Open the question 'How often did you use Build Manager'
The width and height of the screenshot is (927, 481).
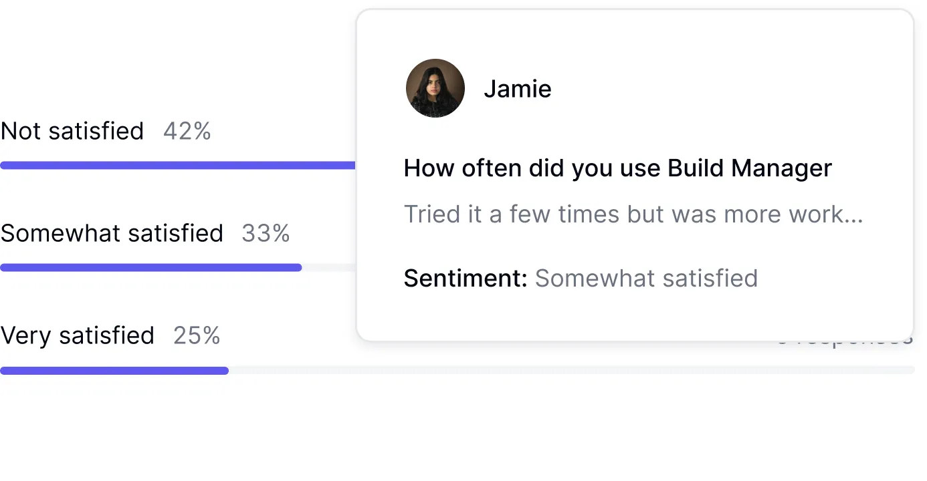pyautogui.click(x=617, y=168)
